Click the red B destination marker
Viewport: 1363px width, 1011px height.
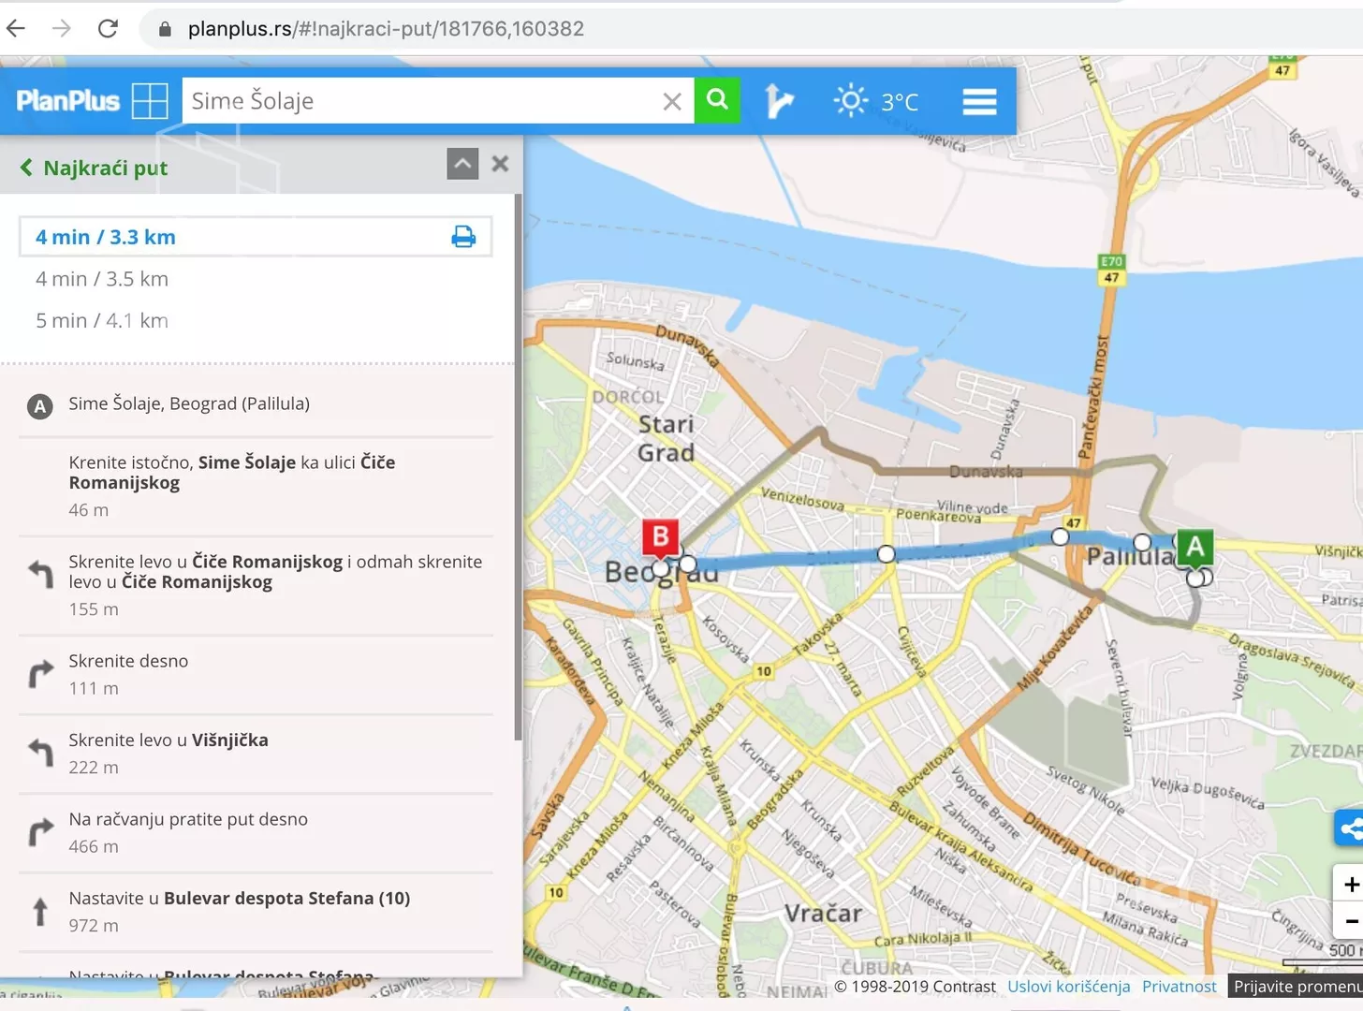660,538
